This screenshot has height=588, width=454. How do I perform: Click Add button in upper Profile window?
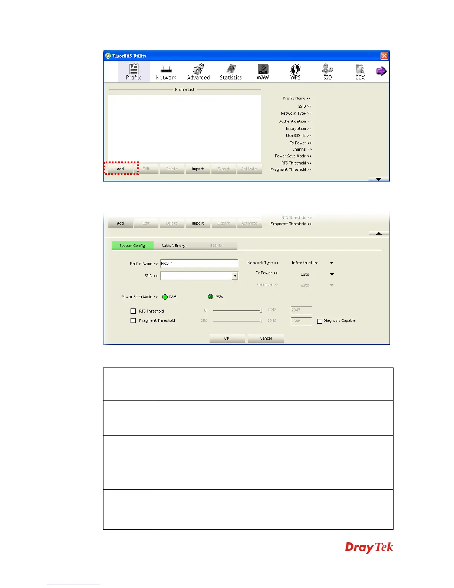pos(121,169)
